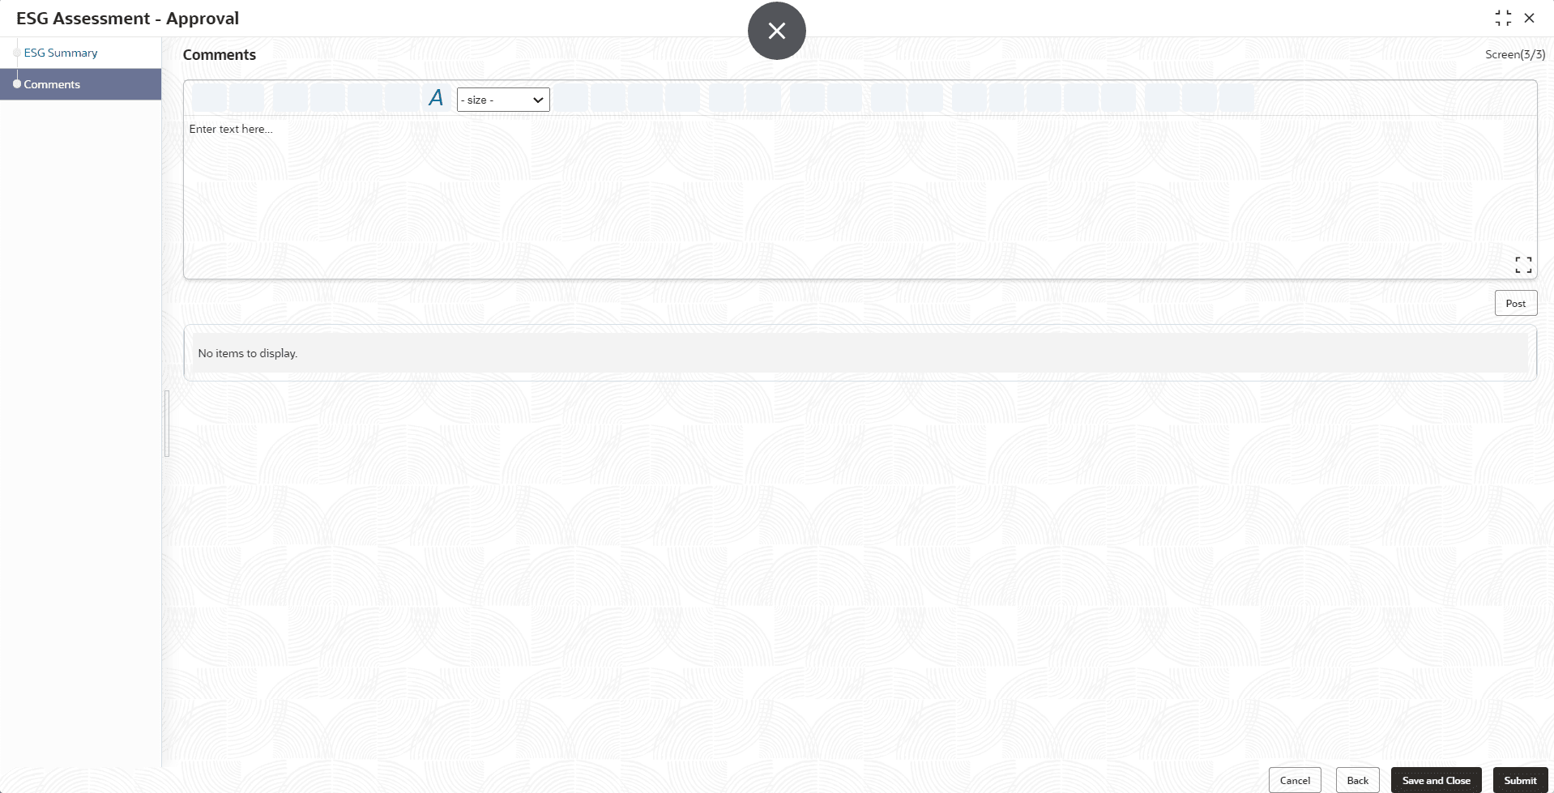Click the blank toolbar button before font icon
The image size is (1554, 793).
402,98
